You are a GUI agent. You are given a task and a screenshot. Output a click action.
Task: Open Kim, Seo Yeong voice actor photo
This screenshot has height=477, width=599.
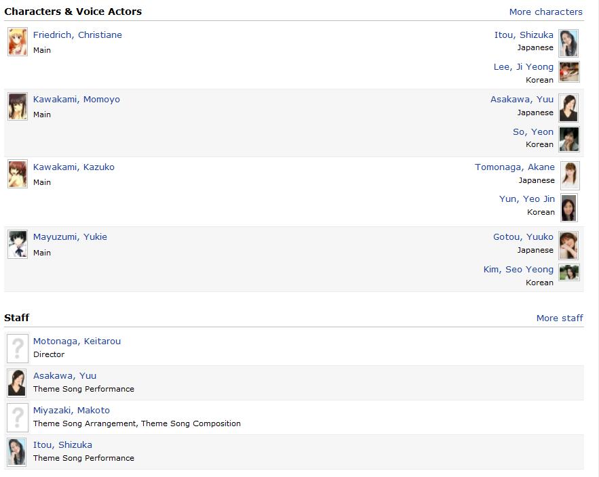(x=569, y=272)
